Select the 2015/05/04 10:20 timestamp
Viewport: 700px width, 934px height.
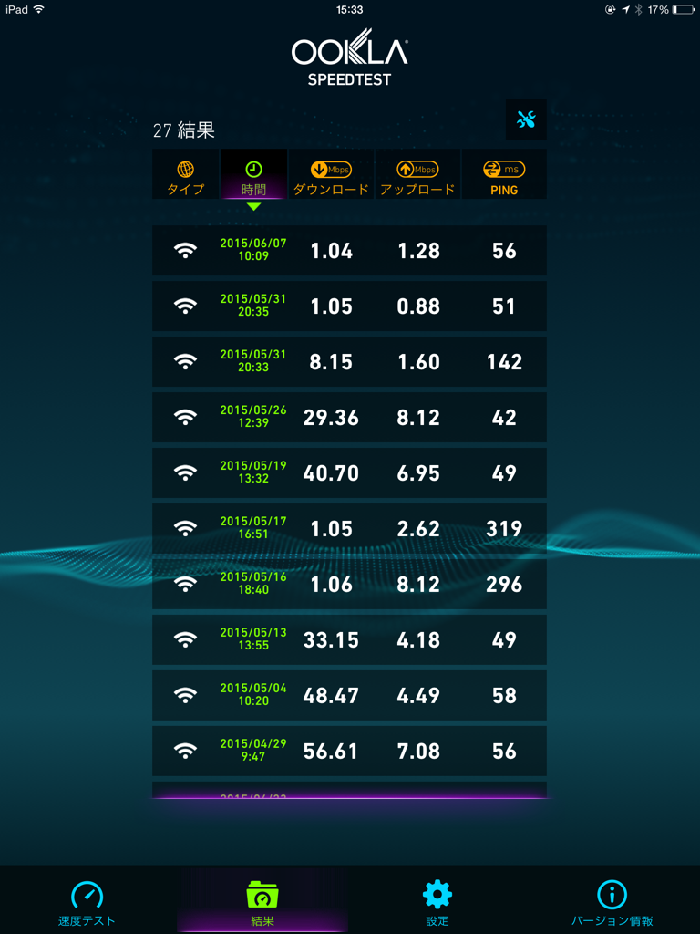click(253, 694)
